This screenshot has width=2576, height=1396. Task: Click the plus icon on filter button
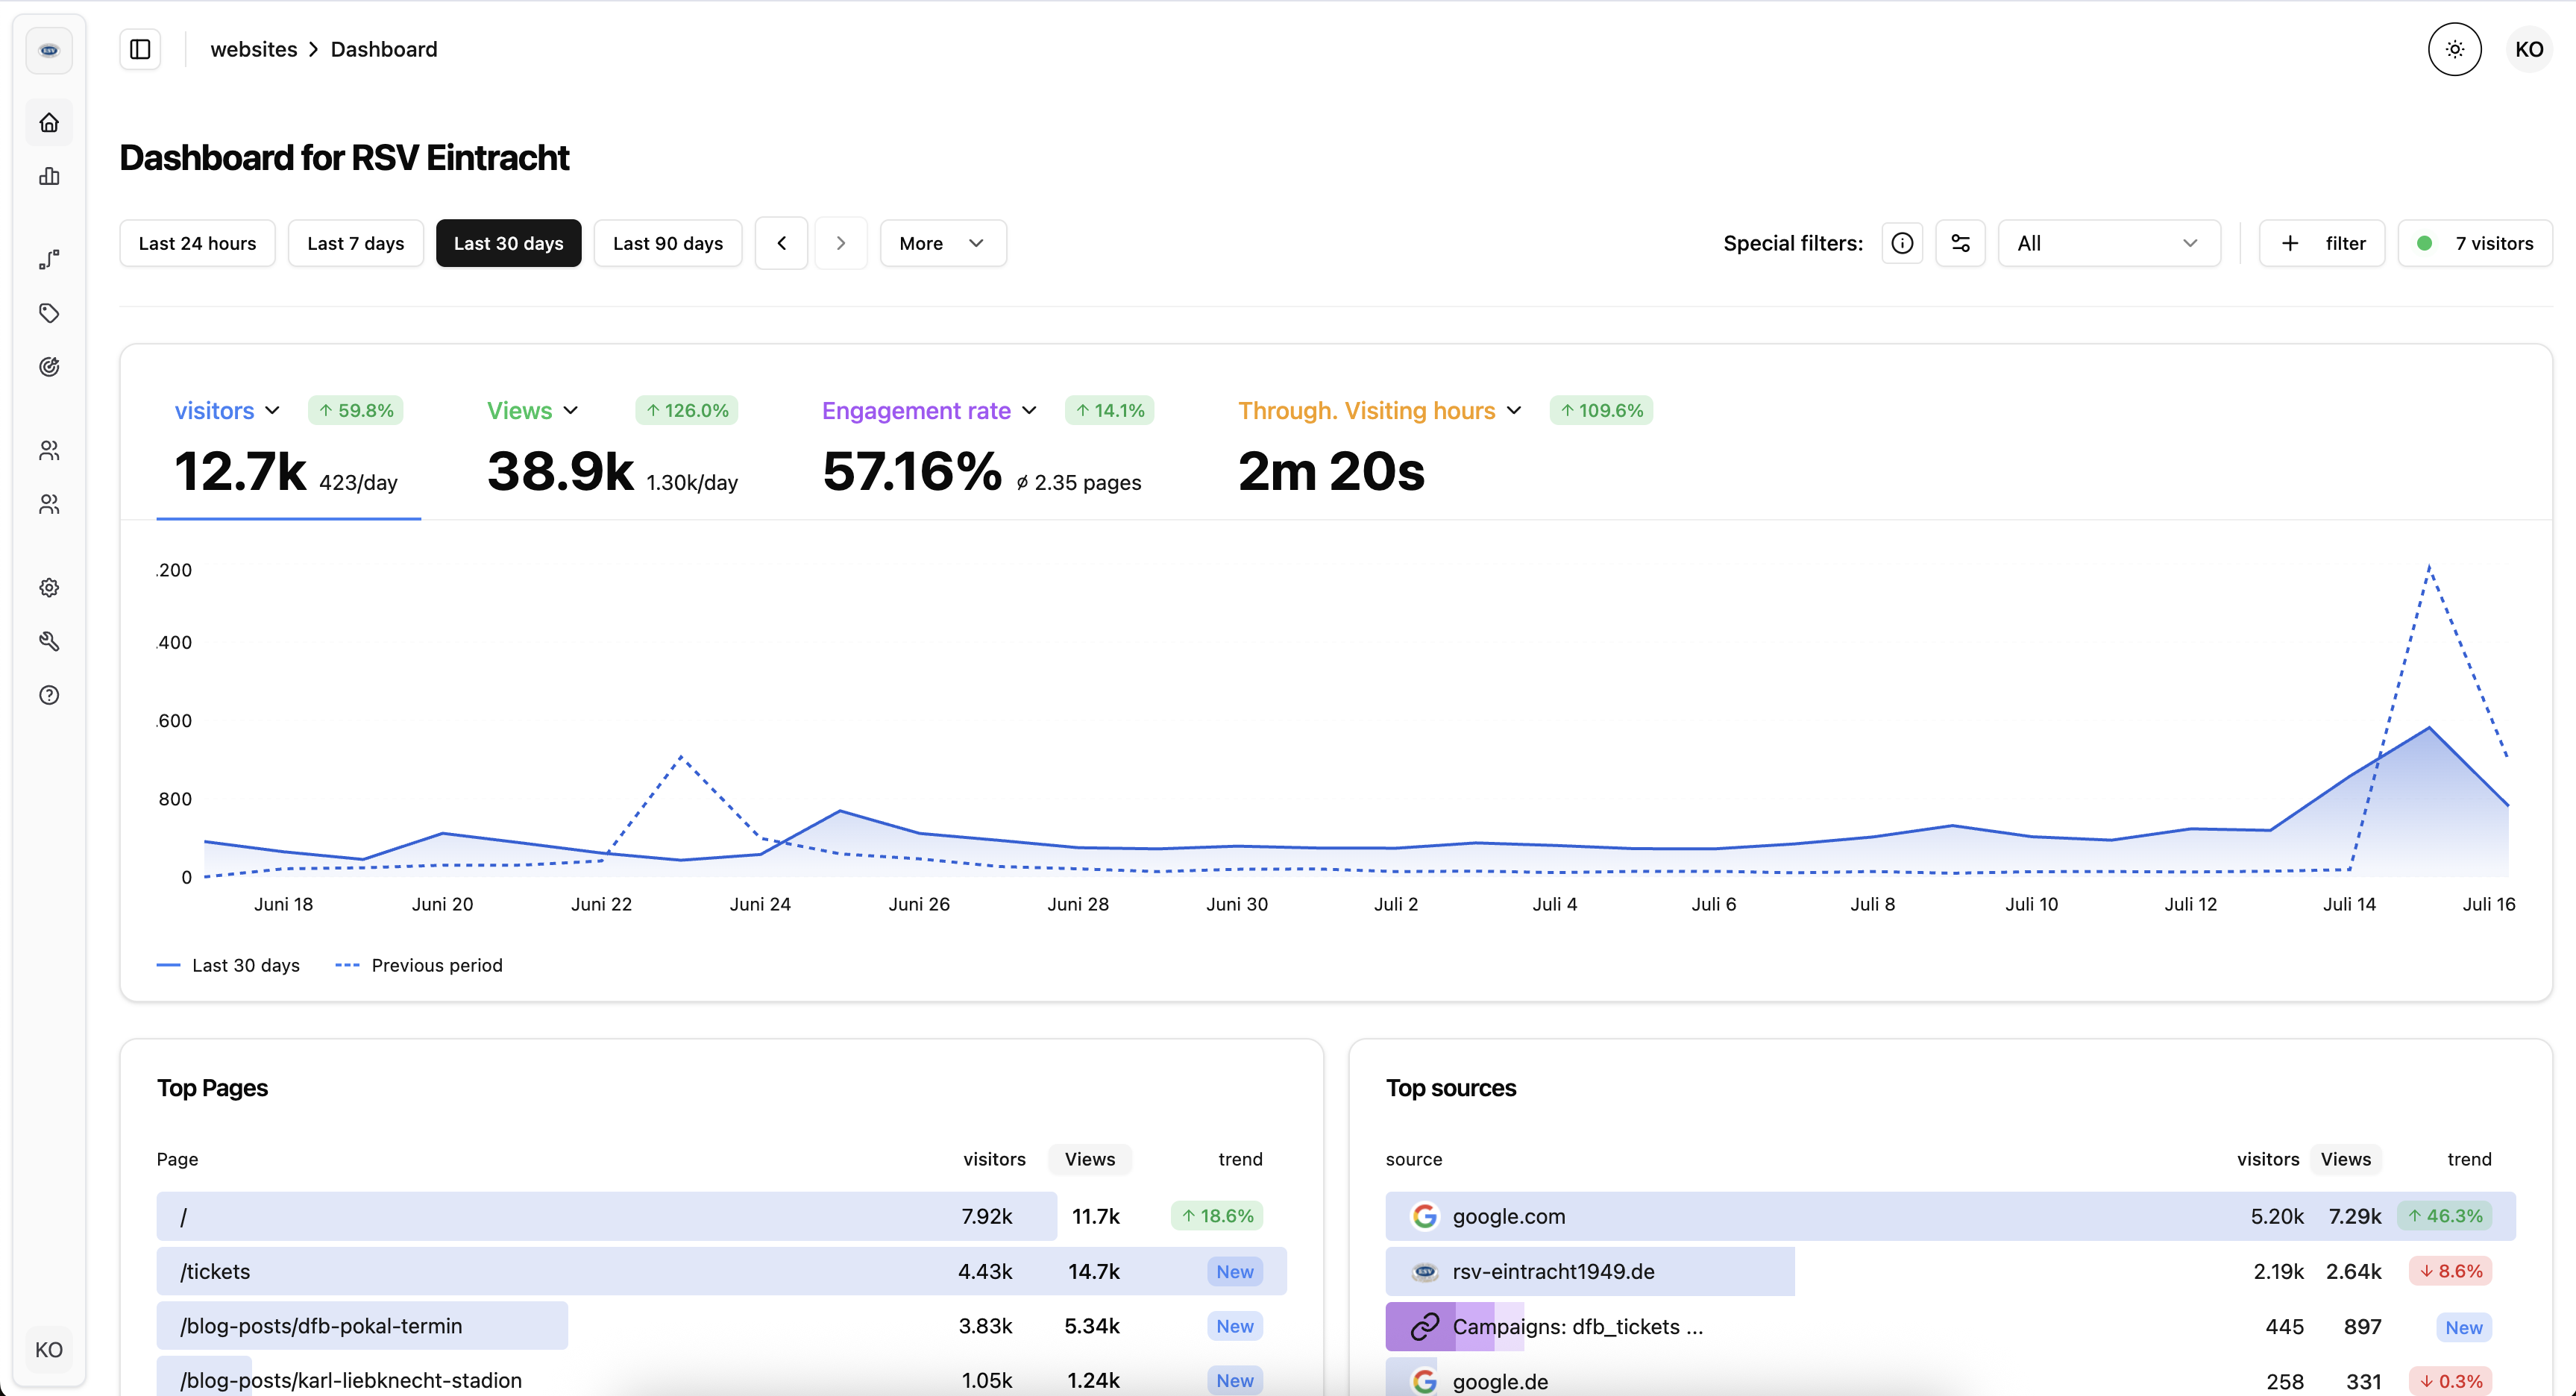[2290, 243]
